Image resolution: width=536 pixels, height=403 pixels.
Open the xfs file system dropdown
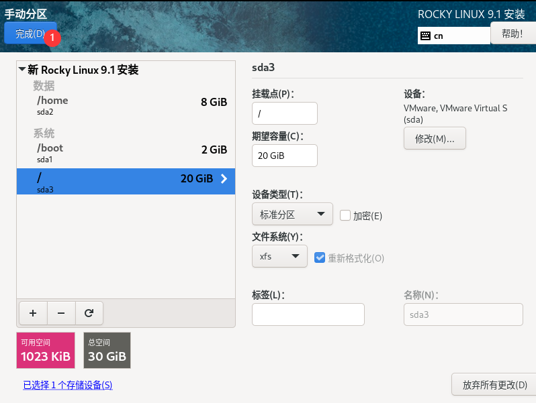point(279,256)
